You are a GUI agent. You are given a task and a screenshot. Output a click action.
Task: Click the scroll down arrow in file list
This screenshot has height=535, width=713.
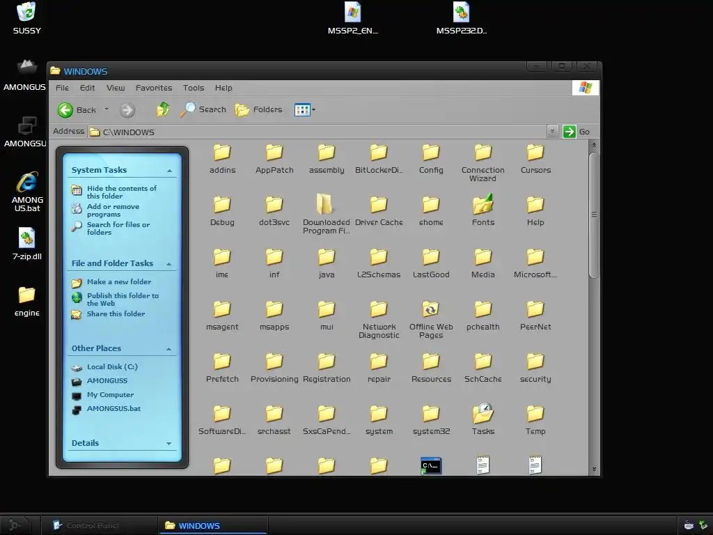tap(594, 469)
